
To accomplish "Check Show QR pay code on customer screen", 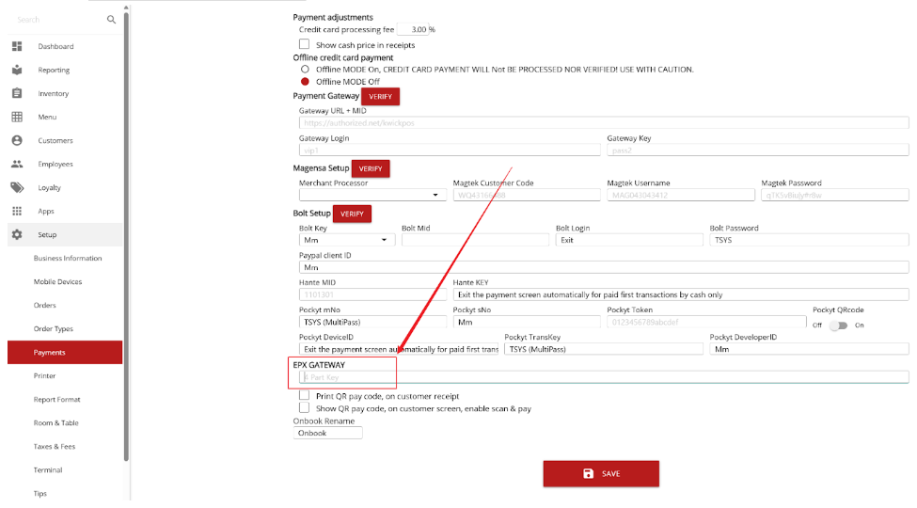I will [x=304, y=407].
